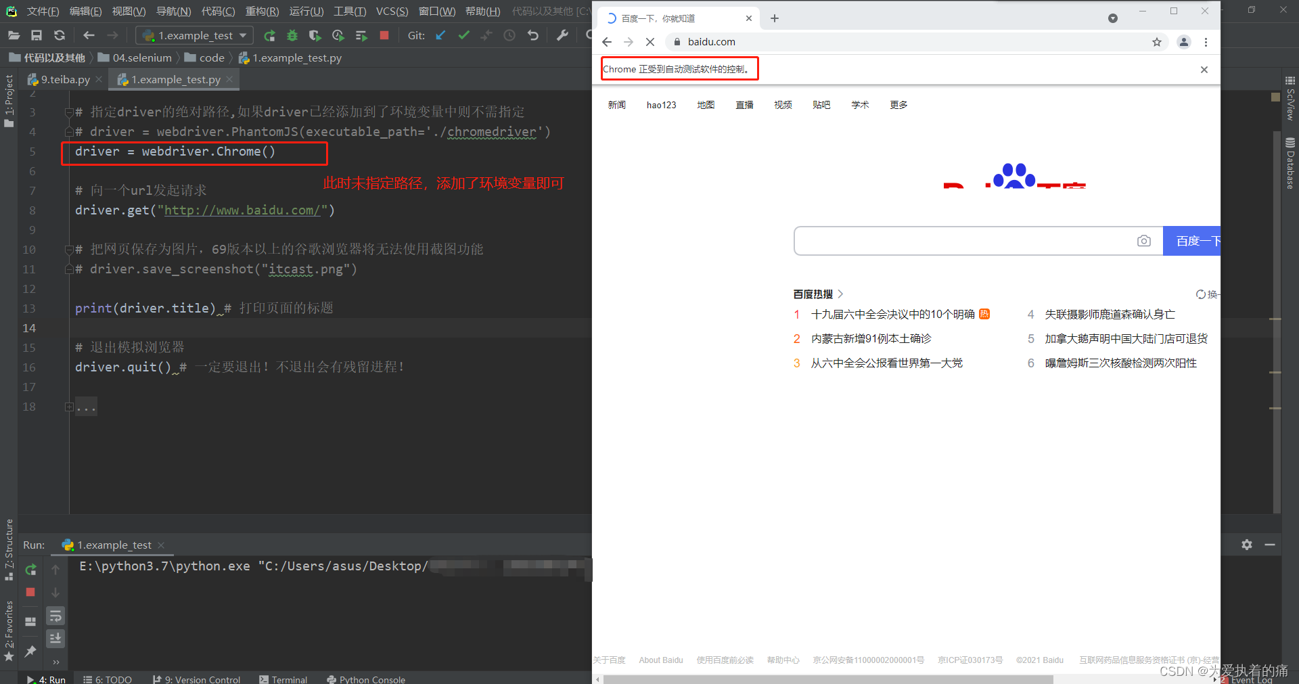The width and height of the screenshot is (1299, 684).
Task: Open the Python Console tool window
Action: pyautogui.click(x=366, y=679)
